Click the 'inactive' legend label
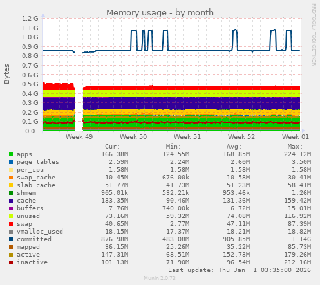The width and height of the screenshot is (320, 285). (x=32, y=262)
